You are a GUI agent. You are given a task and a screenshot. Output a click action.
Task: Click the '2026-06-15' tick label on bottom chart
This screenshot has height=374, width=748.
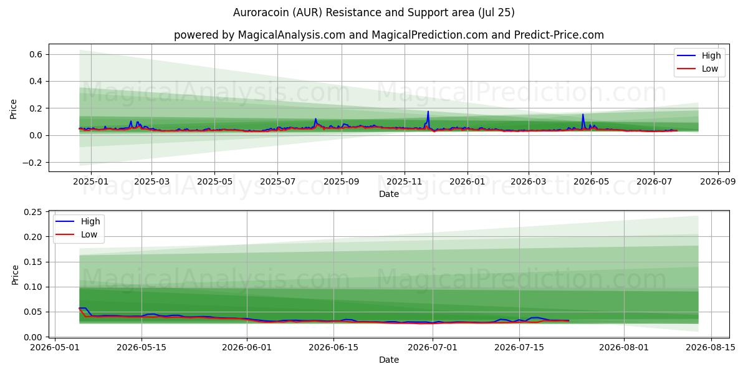pyautogui.click(x=332, y=349)
